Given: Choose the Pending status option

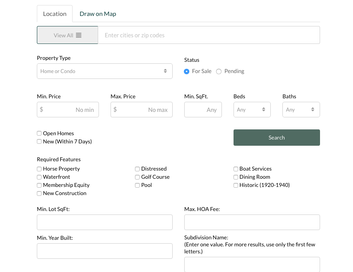Looking at the screenshot, I should 219,71.
